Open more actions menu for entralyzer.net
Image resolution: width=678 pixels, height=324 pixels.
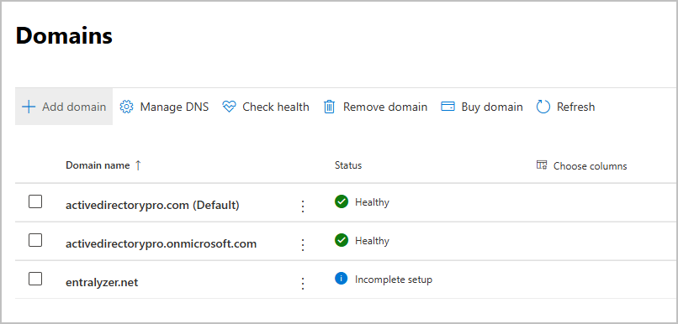(x=303, y=284)
